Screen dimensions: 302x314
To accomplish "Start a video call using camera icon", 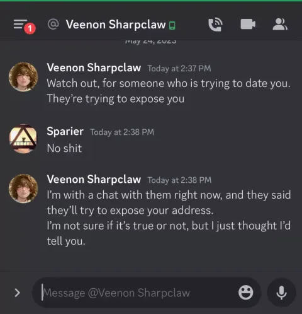I will coord(248,24).
